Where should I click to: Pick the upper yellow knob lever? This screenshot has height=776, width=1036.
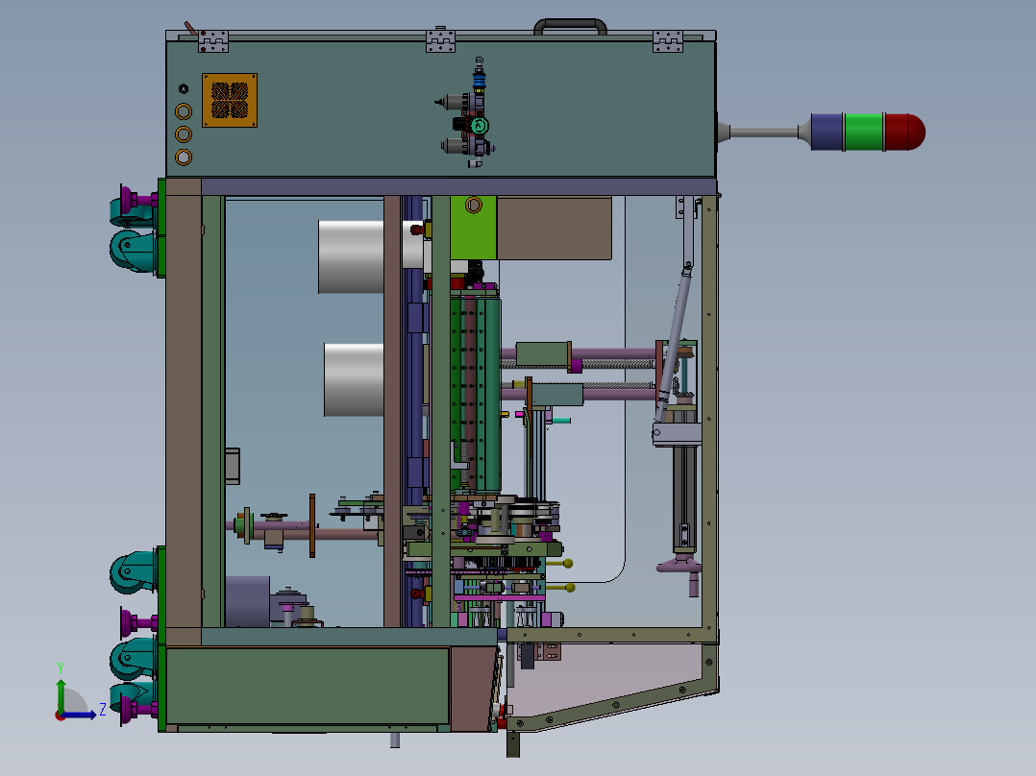click(x=559, y=564)
